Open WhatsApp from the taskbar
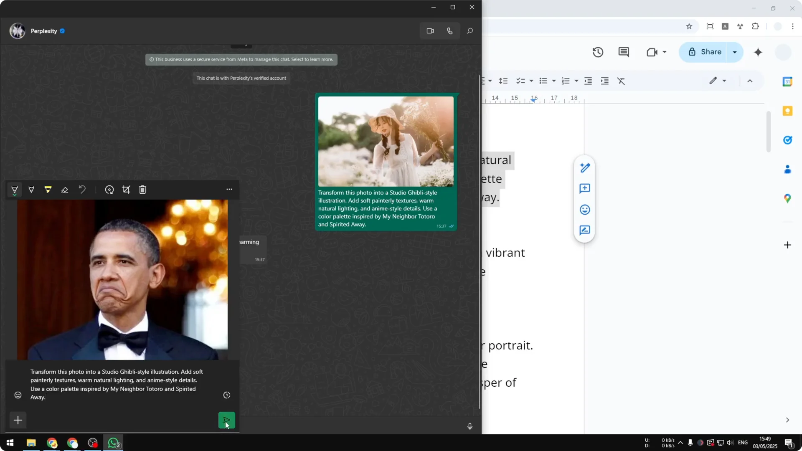 point(114,443)
